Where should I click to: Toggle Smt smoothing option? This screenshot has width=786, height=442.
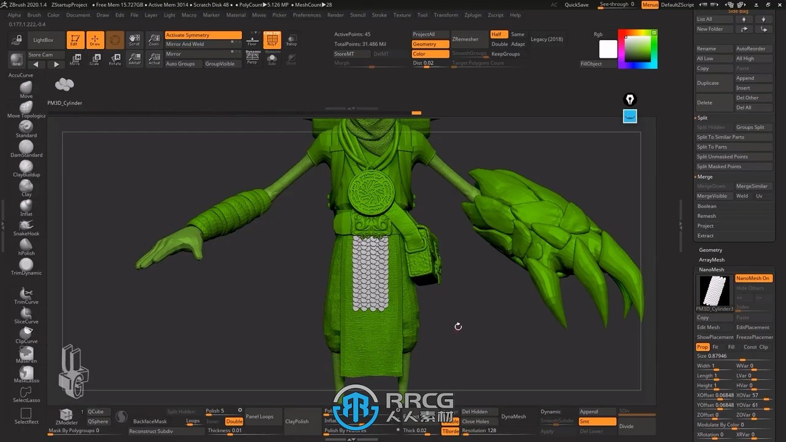[597, 421]
